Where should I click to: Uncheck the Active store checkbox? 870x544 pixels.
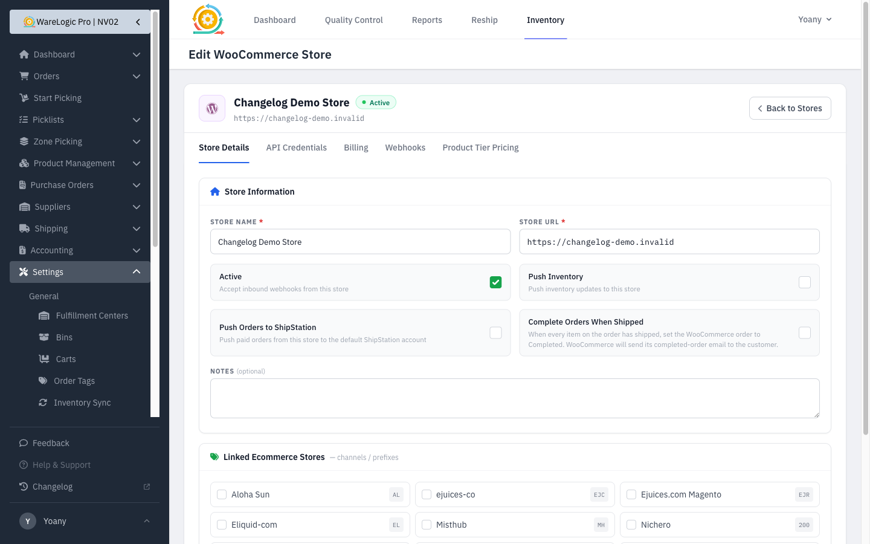(495, 282)
